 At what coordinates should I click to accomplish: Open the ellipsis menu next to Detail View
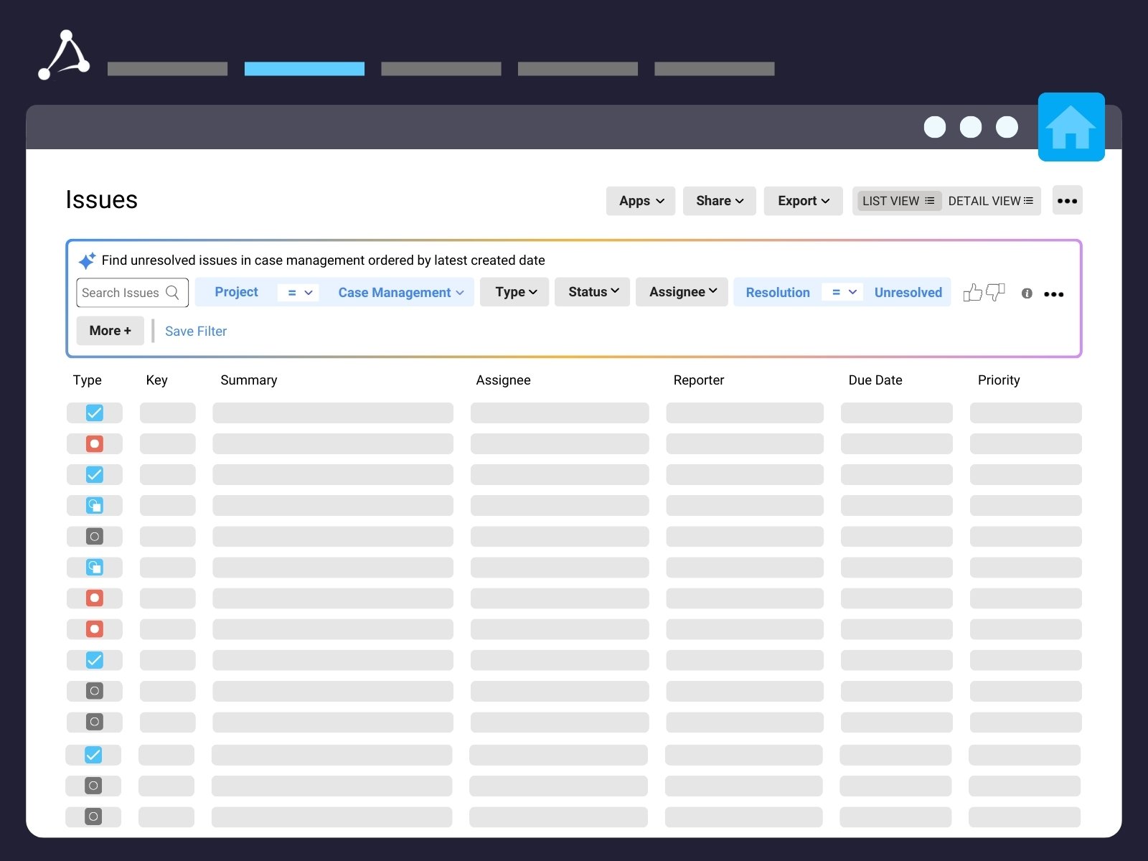(1068, 201)
